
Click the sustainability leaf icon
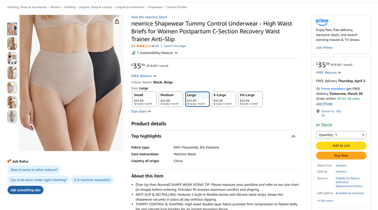click(134, 53)
